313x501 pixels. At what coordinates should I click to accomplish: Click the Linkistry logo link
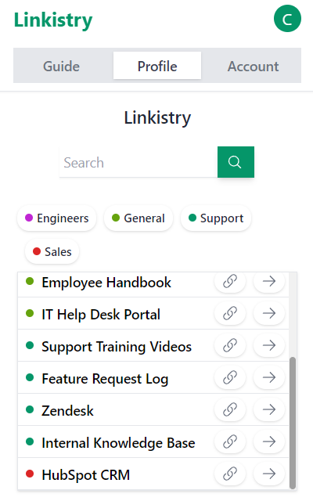point(53,20)
